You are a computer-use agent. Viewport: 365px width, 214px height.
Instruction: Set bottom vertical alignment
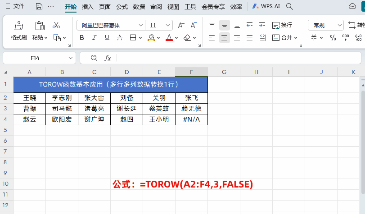[x=237, y=25]
